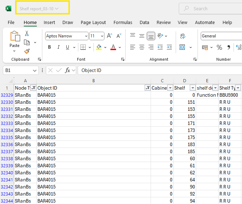Apply Percent Style number format
Viewport: 242px width, 204px height.
point(219,47)
